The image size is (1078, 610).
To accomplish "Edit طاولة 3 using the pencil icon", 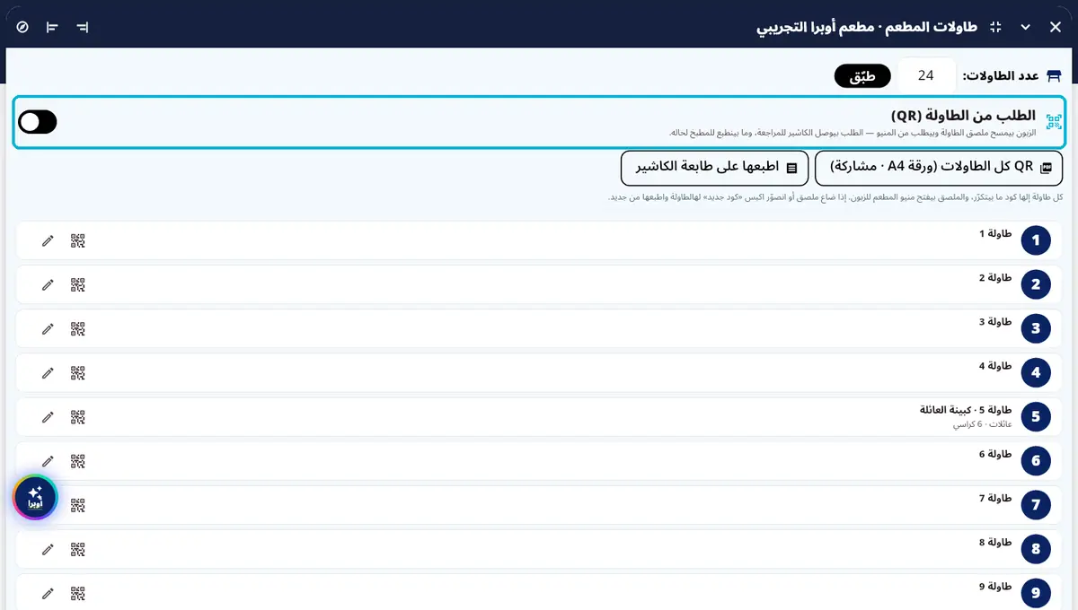I will pos(48,328).
